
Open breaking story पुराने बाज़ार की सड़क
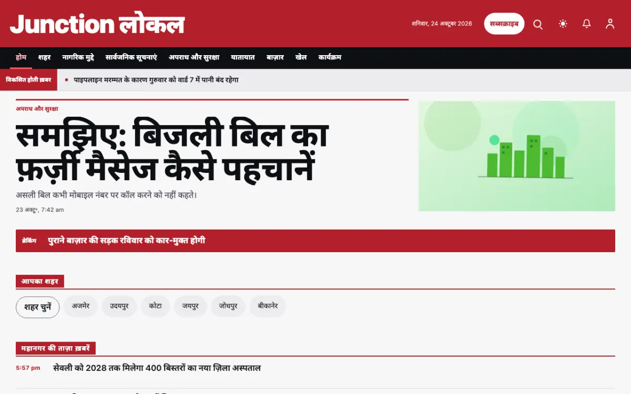(127, 241)
